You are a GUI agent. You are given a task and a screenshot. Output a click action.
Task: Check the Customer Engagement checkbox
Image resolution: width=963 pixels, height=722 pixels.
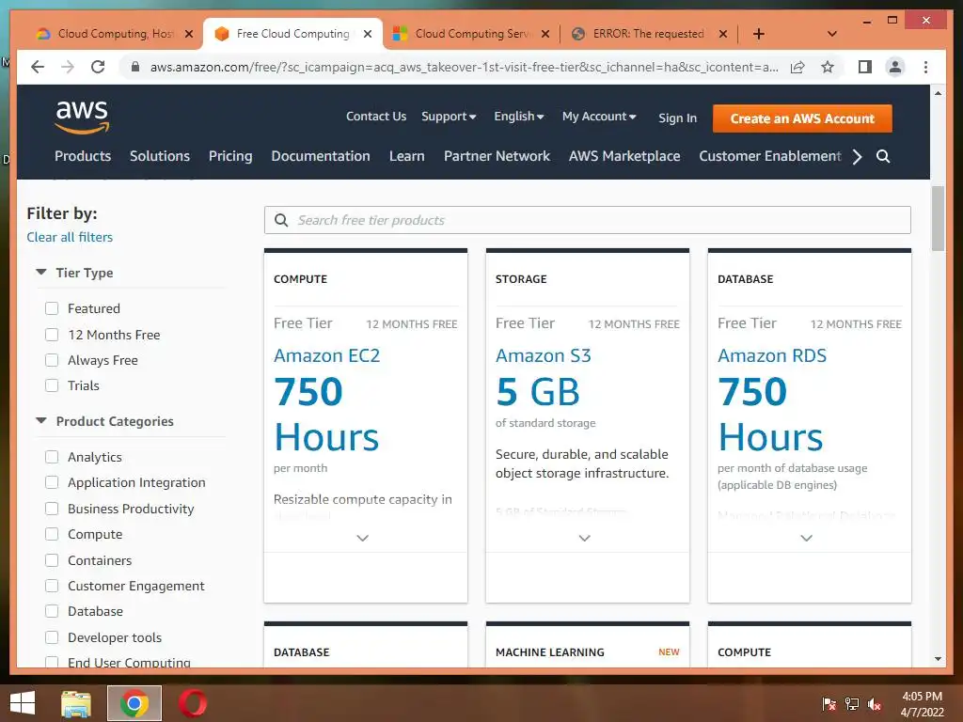(x=52, y=586)
